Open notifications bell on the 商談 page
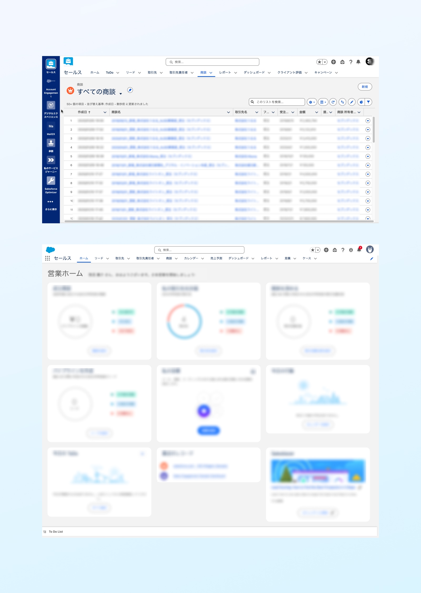The image size is (421, 593). 358,62
